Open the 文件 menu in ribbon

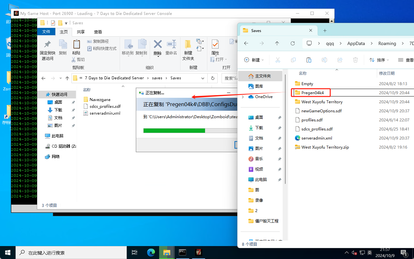[46, 32]
